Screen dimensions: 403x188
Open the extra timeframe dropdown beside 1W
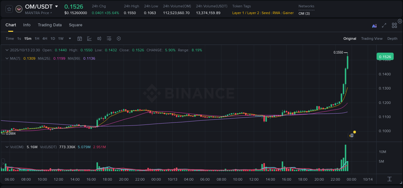point(69,38)
